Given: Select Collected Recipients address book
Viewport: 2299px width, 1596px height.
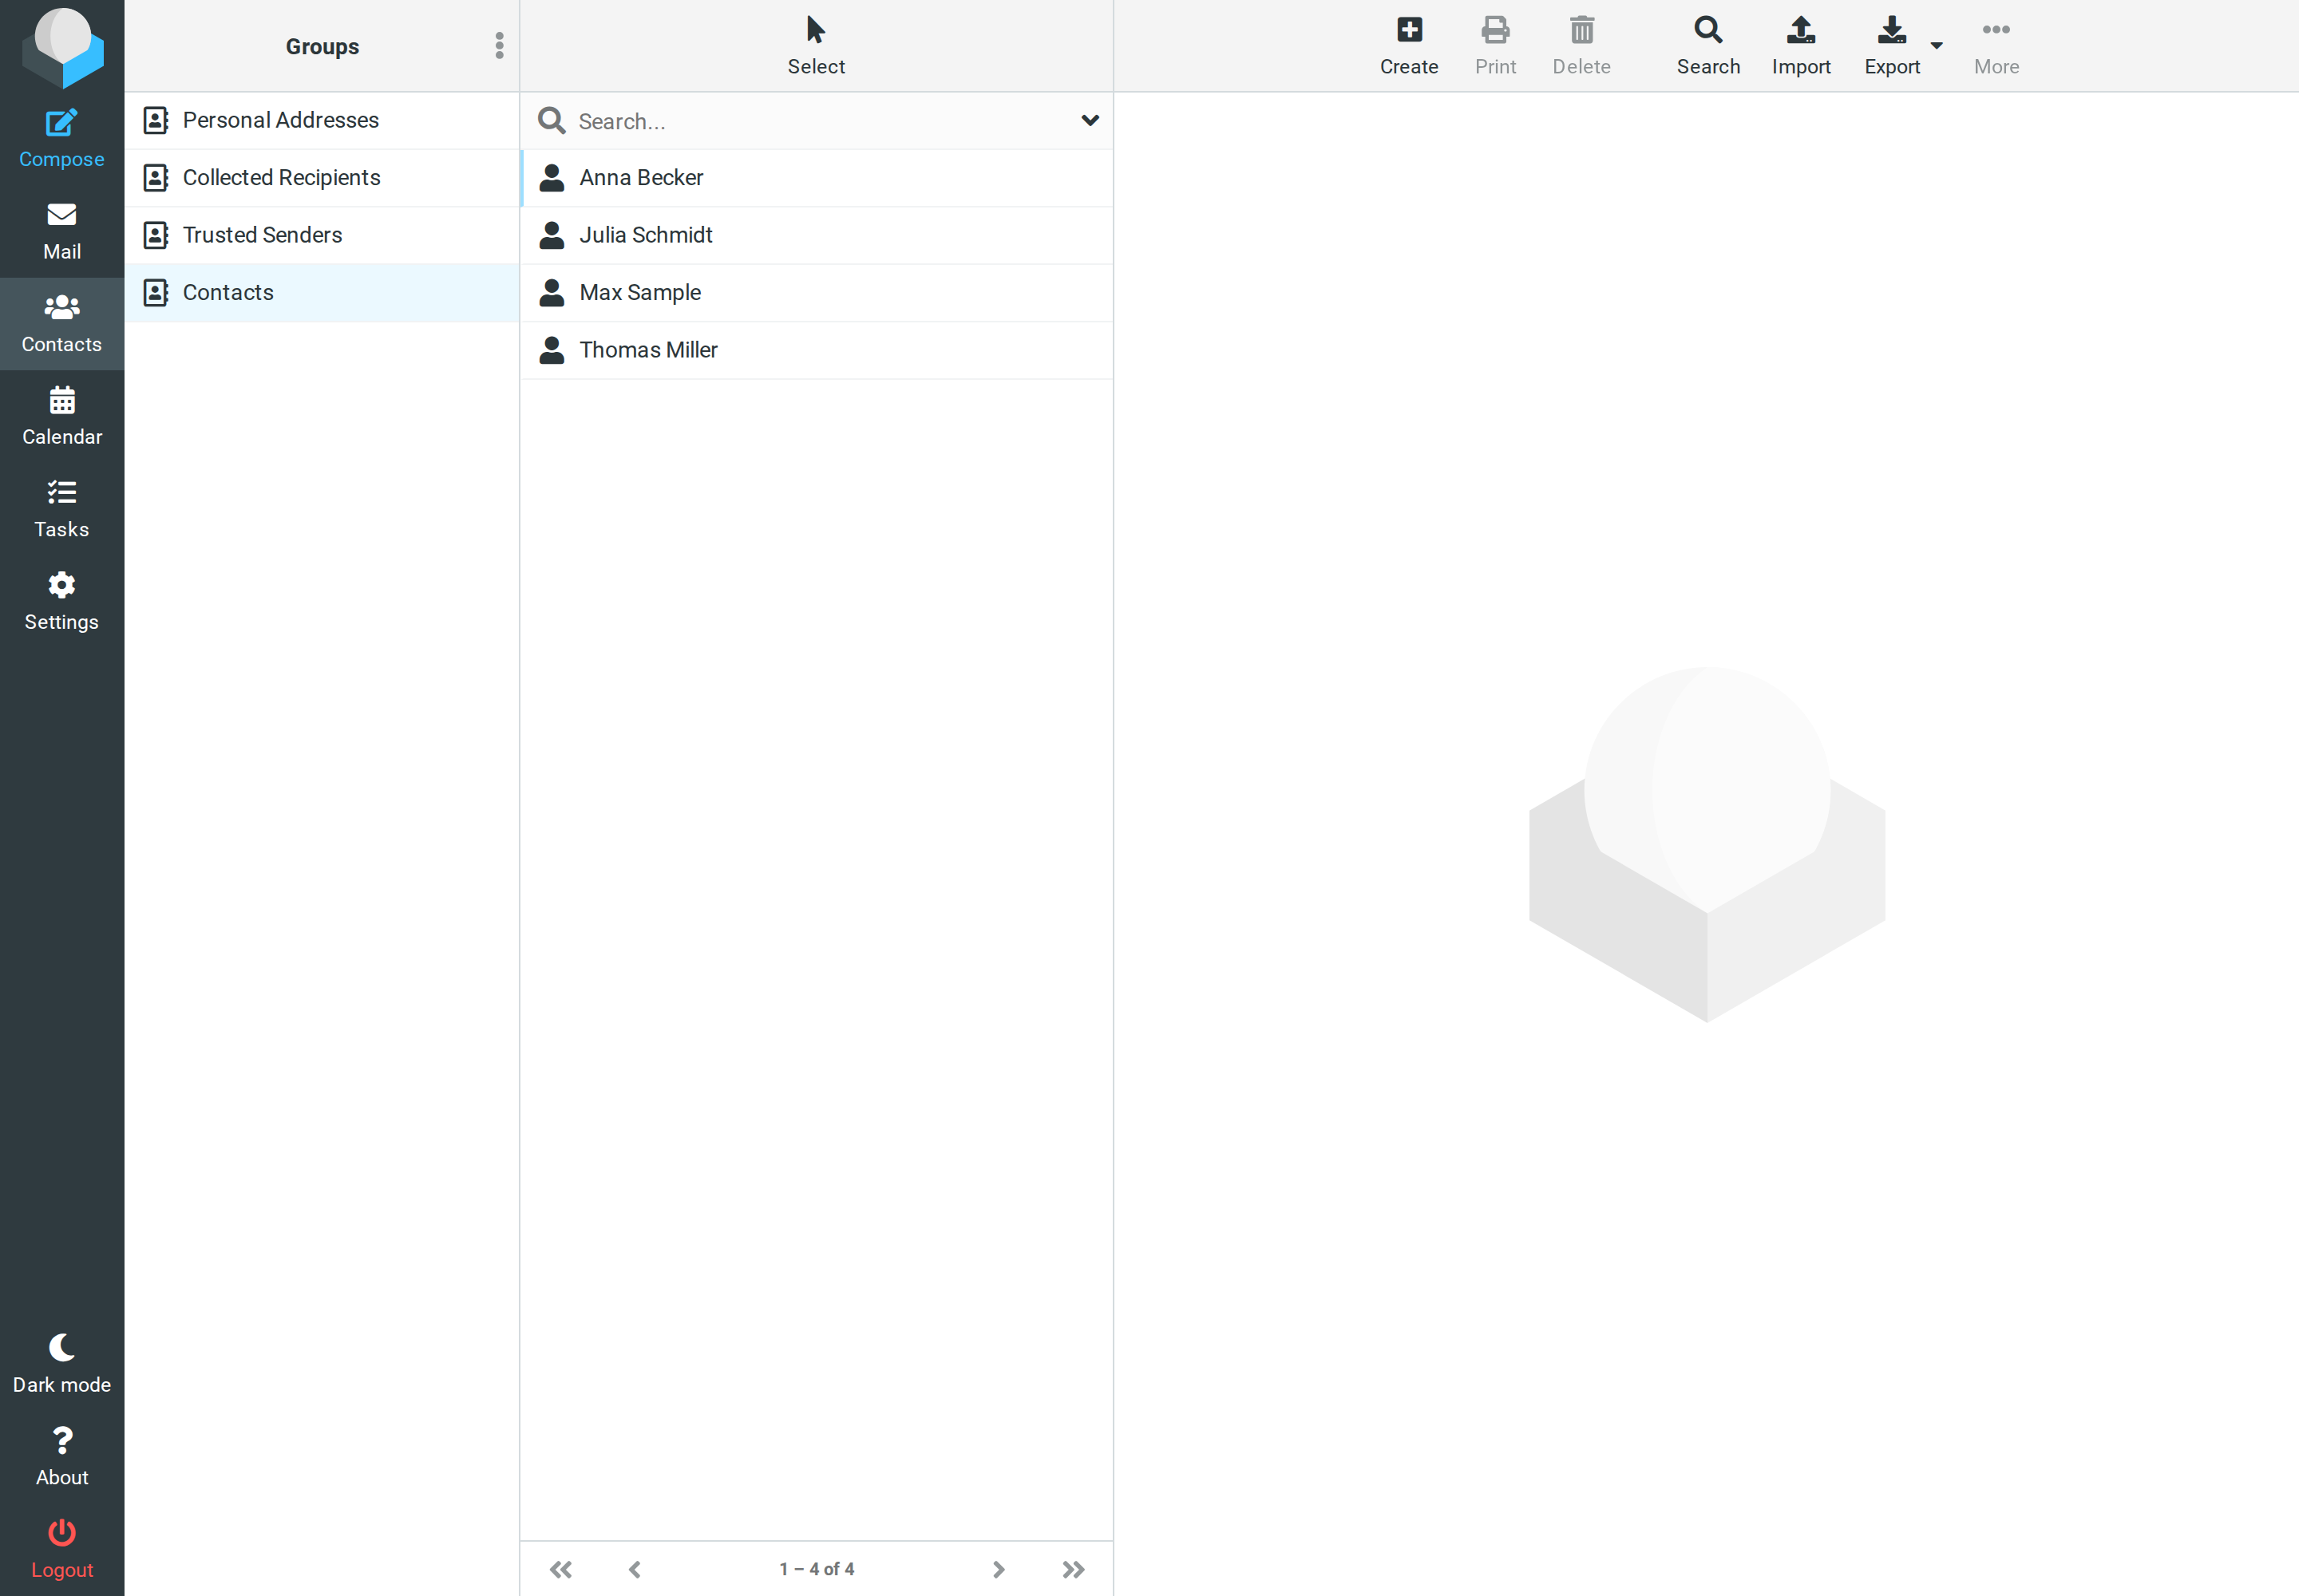Looking at the screenshot, I should pyautogui.click(x=321, y=177).
